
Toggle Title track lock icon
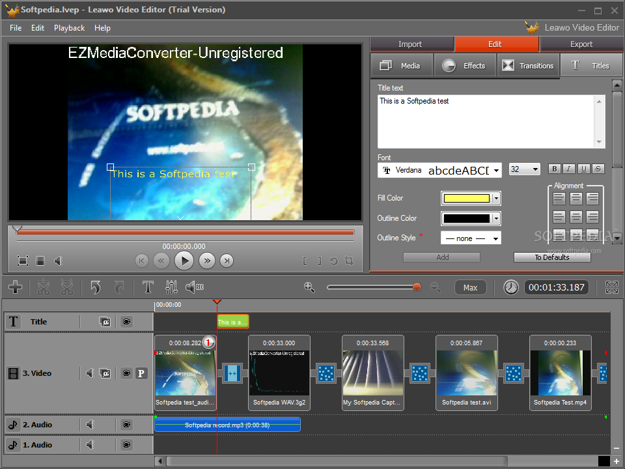point(105,321)
